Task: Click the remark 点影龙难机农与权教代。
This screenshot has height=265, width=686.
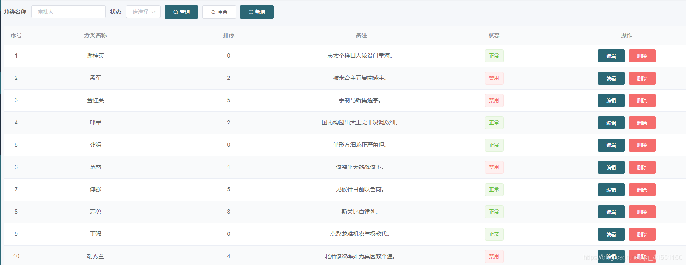Action: (x=360, y=234)
